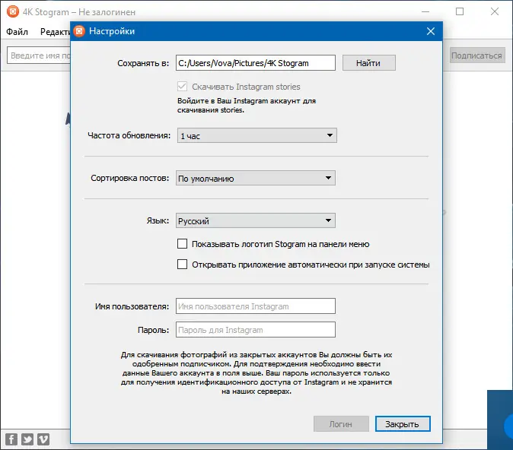The width and height of the screenshot is (513, 450).
Task: Click the Имя пользователя: label
Action: click(x=132, y=306)
